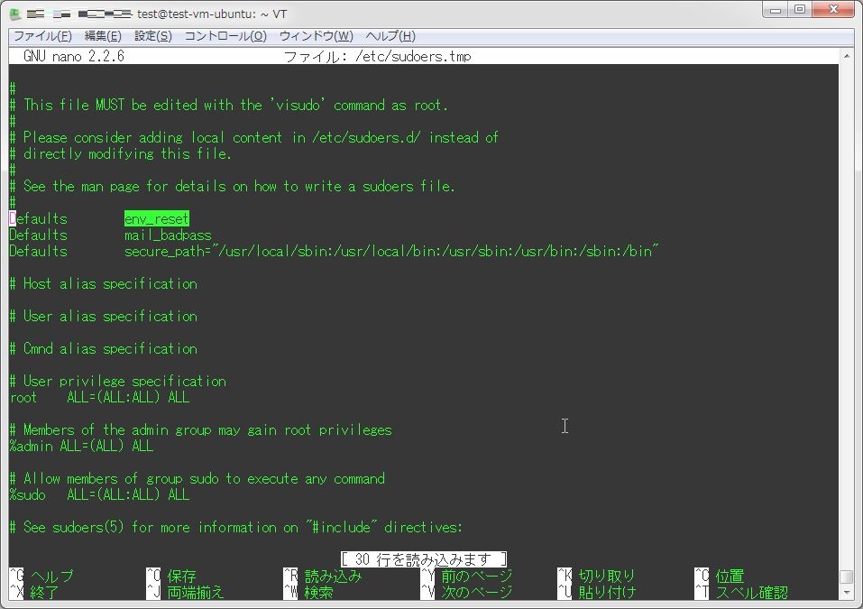Click the '# User alias specification' comment

point(104,316)
